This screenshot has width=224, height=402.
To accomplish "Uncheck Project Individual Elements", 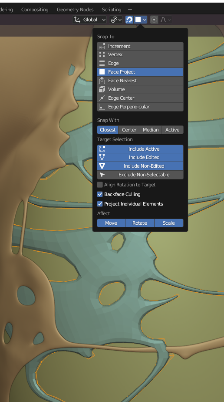I will [x=100, y=204].
